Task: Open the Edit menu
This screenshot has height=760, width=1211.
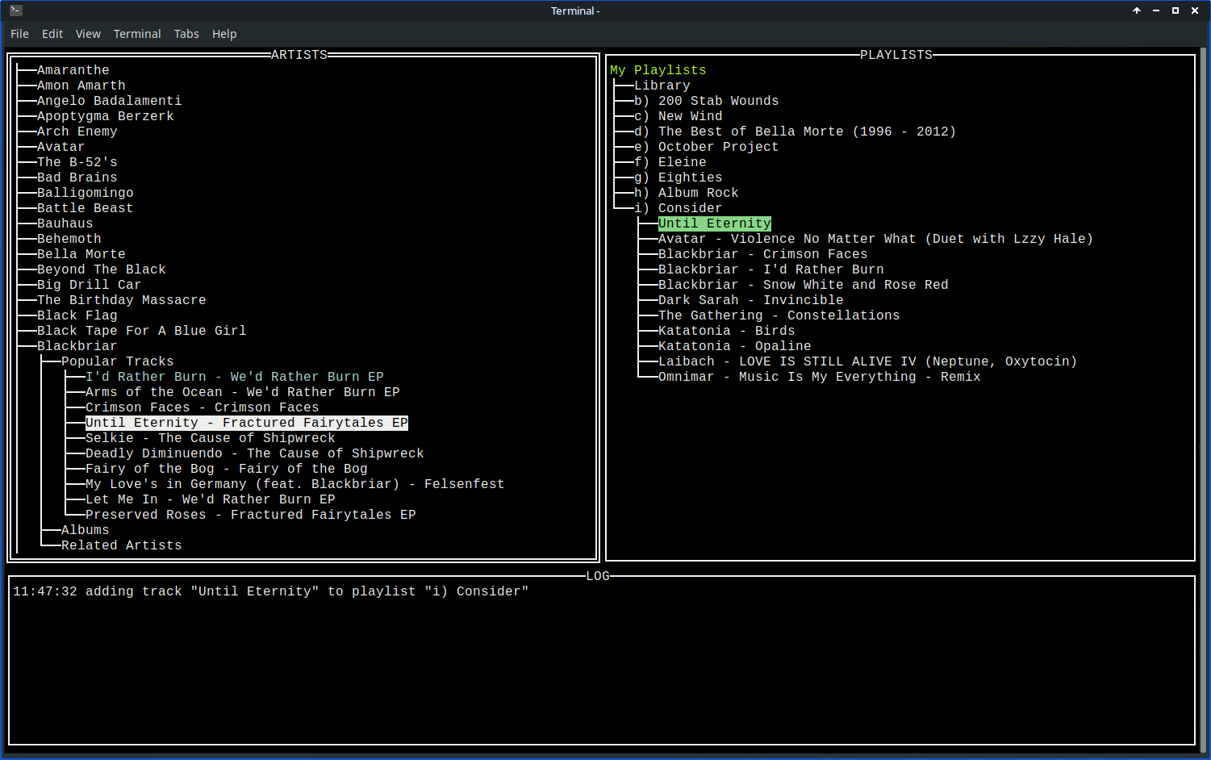Action: tap(52, 34)
